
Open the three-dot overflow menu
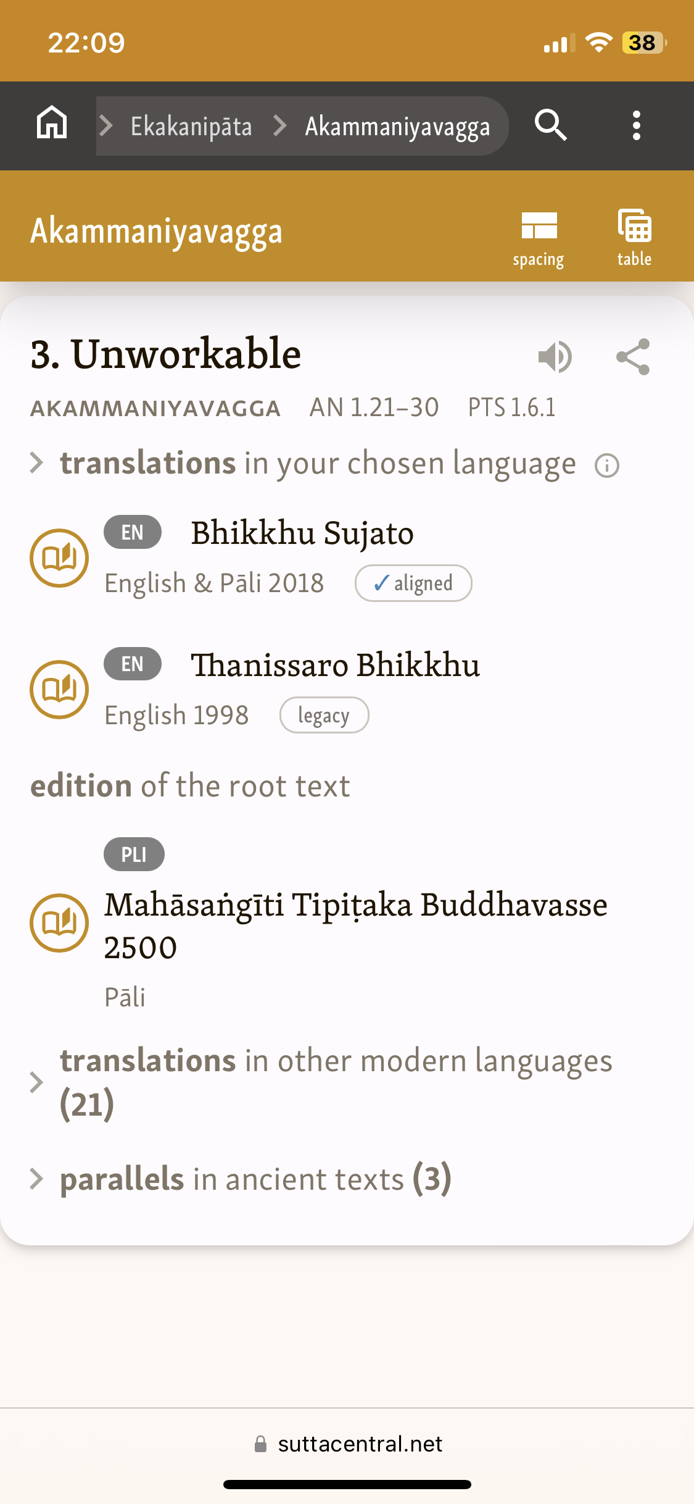pos(636,125)
